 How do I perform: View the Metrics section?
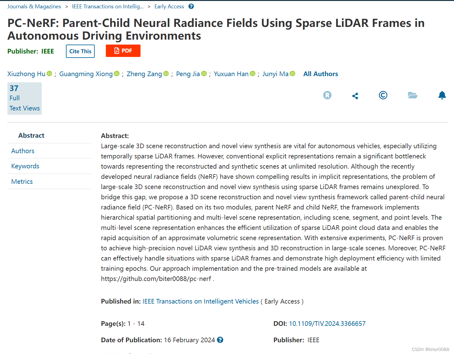click(22, 181)
